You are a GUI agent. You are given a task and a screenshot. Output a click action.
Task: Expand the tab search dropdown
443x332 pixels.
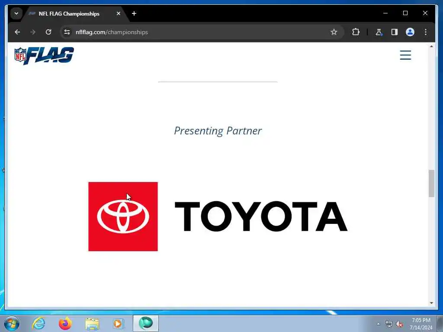16,13
